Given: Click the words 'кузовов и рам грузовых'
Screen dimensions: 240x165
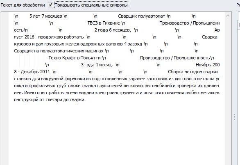Looking at the screenshot, I should [39, 44].
